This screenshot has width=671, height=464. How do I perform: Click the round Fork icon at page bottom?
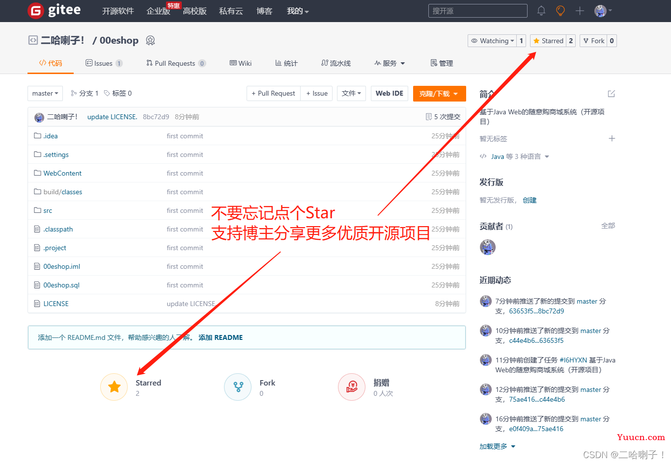click(238, 387)
